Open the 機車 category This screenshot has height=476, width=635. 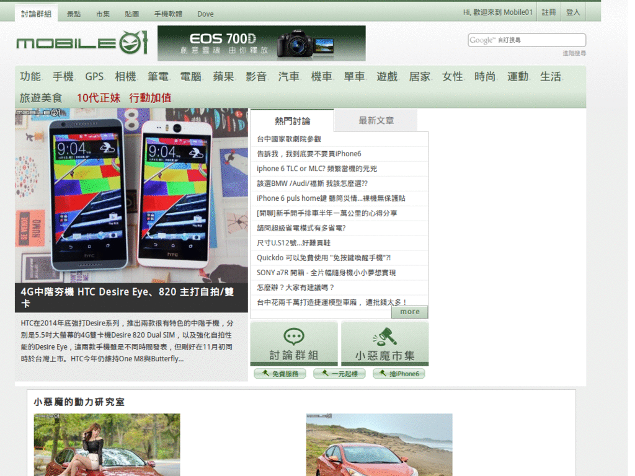click(322, 76)
